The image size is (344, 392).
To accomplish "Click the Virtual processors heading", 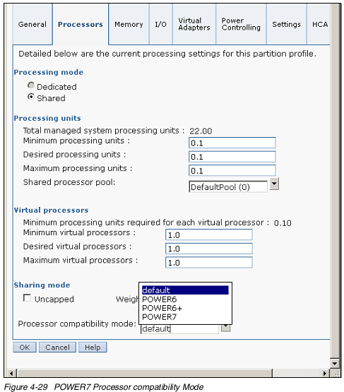I will 52,210.
